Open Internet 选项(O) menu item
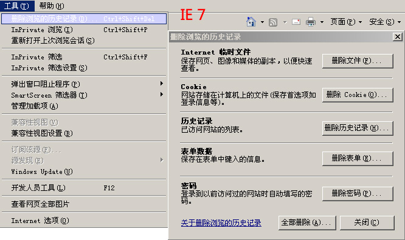The width and height of the screenshot is (405, 240). (x=84, y=221)
